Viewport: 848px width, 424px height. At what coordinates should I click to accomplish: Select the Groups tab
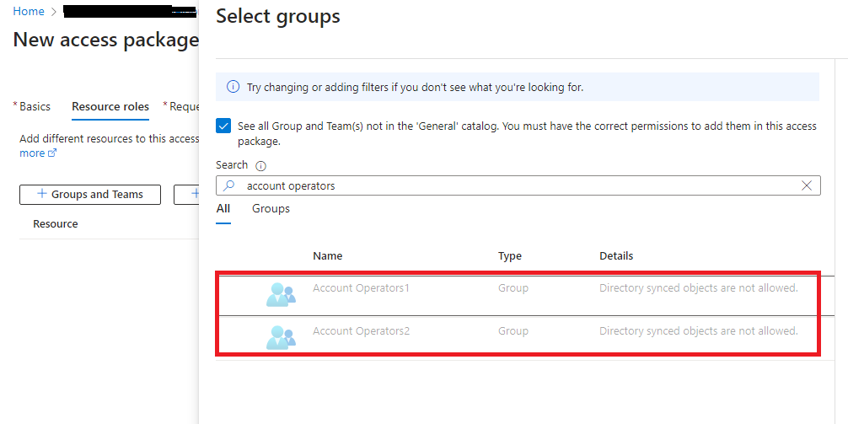click(x=271, y=209)
